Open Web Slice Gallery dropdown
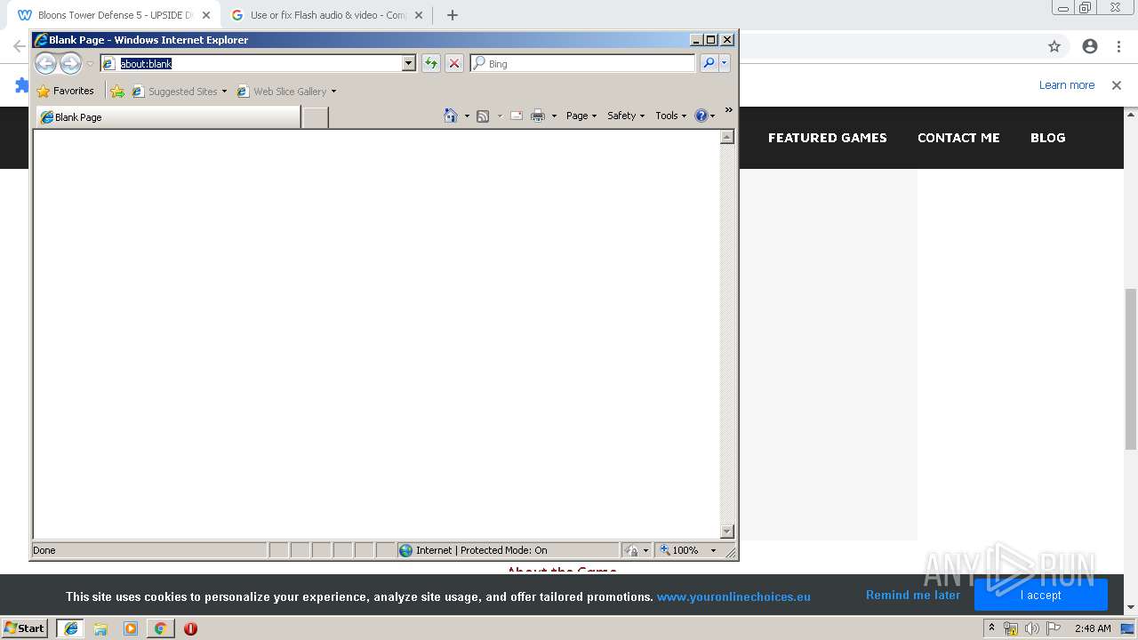Screen dimensions: 1138x640 click(x=286, y=91)
